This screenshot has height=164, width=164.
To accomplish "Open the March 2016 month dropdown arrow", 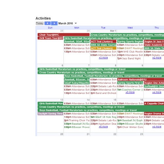I will [x=76, y=23].
